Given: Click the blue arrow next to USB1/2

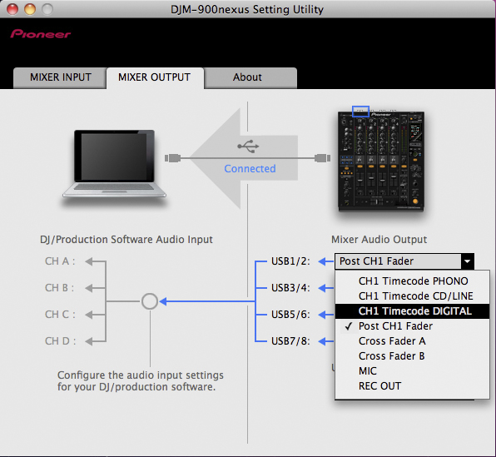Looking at the screenshot, I should (325, 261).
